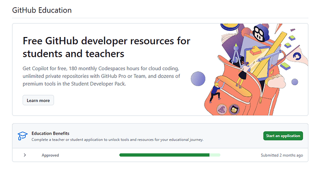The image size is (332, 176).
Task: Click the green Start an application button
Action: [x=283, y=136]
